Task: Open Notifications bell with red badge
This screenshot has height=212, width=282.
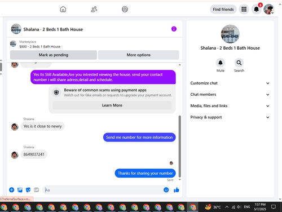Action: pos(257,9)
